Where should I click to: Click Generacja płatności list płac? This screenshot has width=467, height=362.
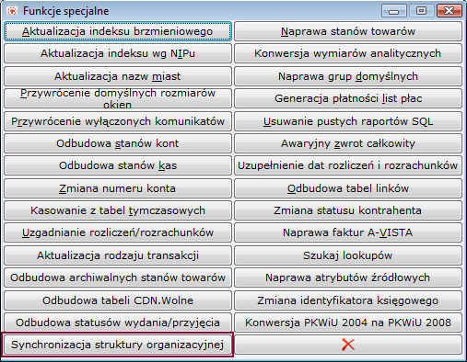point(348,98)
